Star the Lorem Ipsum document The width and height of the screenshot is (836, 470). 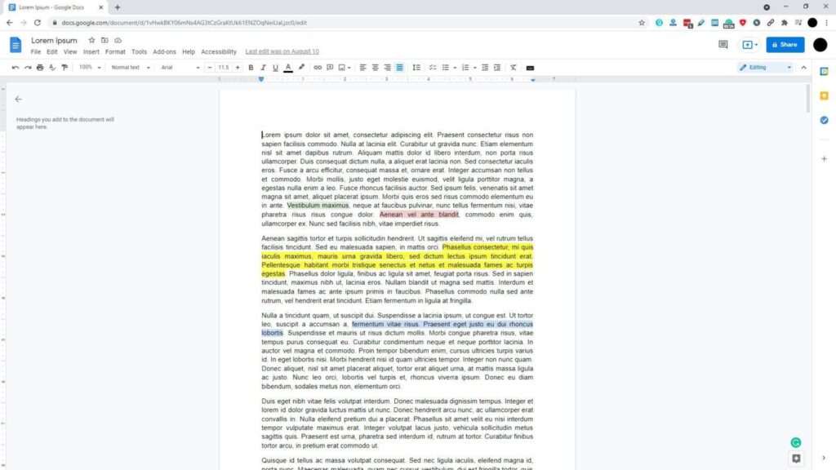pos(91,41)
